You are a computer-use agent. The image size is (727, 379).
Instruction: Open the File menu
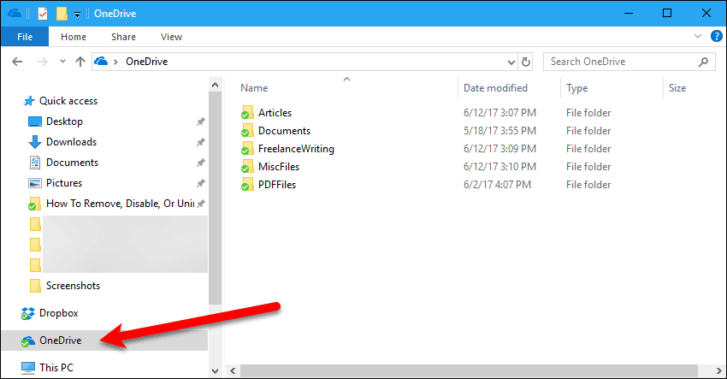coord(24,37)
